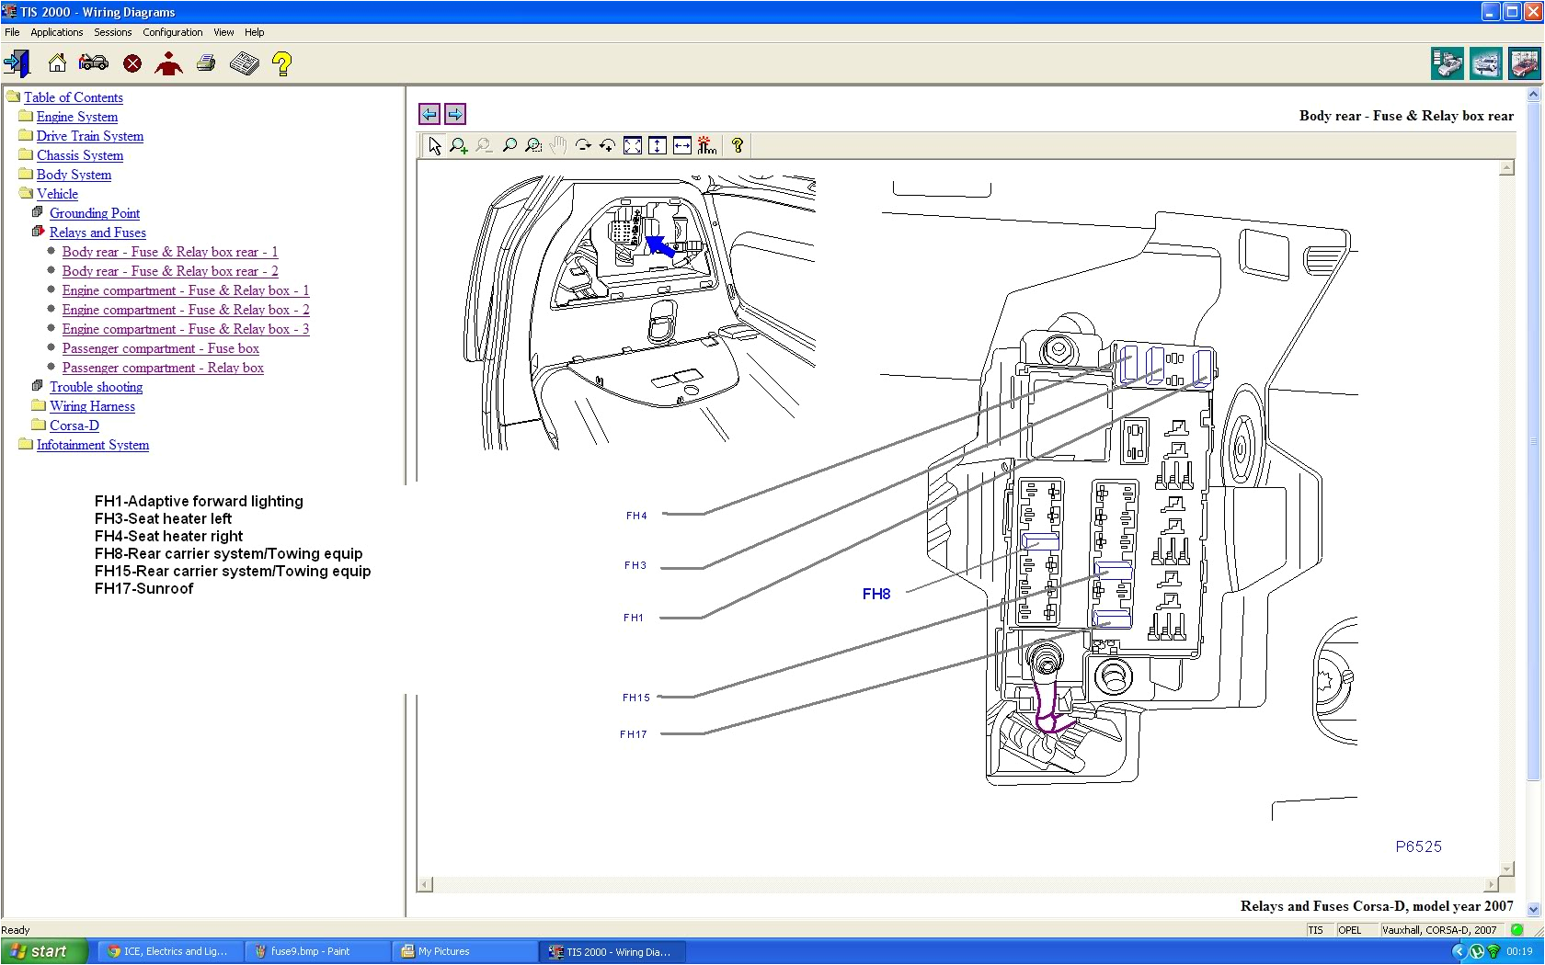Open Engine compartment - Fuse & Relay box - 2
Viewport: 1545px width, 965px height.
(x=186, y=310)
